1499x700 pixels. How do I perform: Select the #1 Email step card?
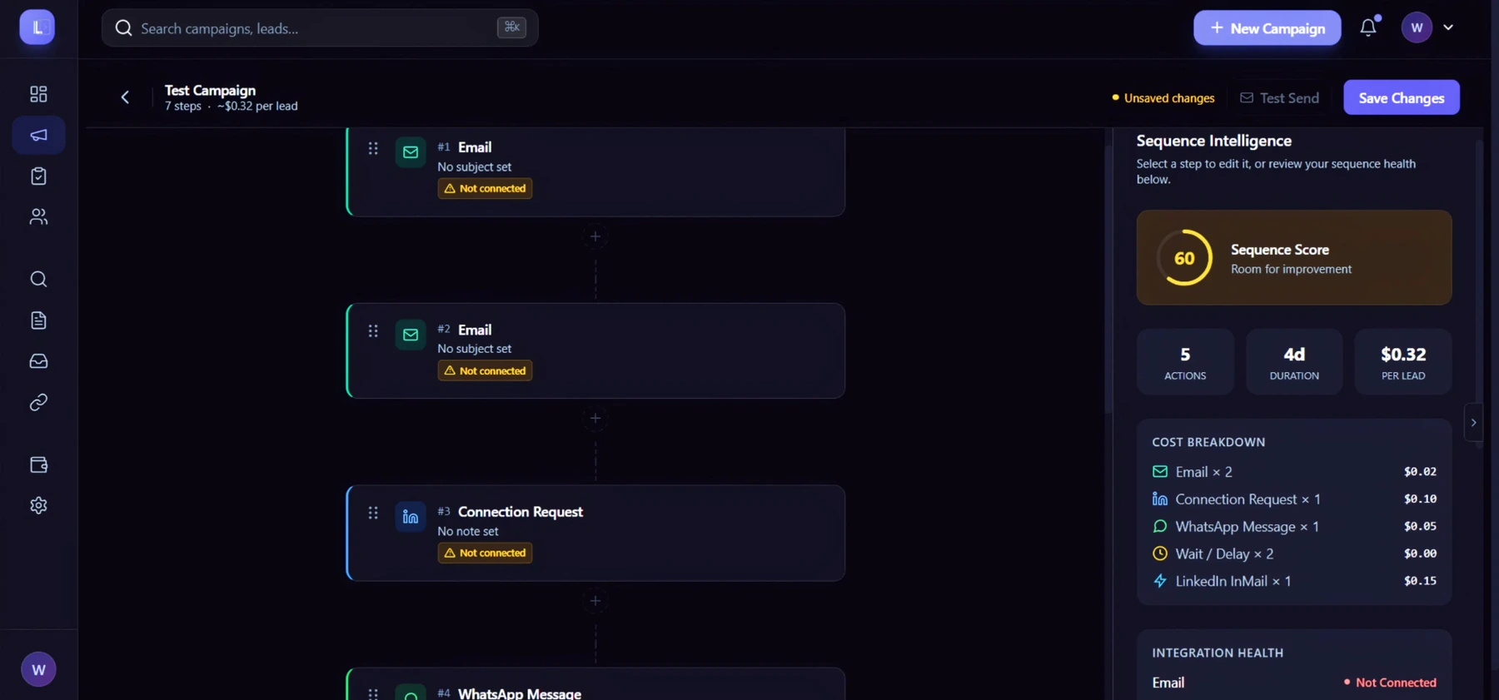pos(595,172)
